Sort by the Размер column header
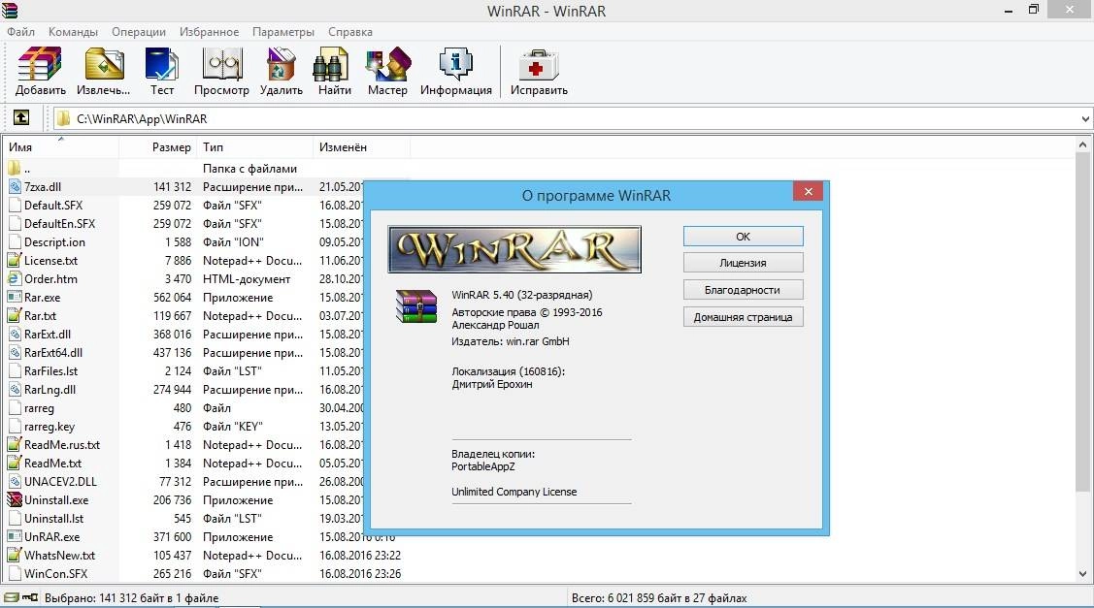This screenshot has width=1094, height=608. tap(158, 147)
